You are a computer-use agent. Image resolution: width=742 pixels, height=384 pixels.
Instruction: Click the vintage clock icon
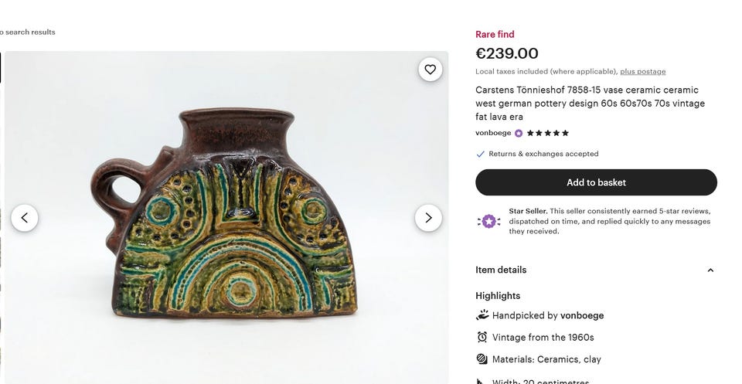(x=482, y=337)
